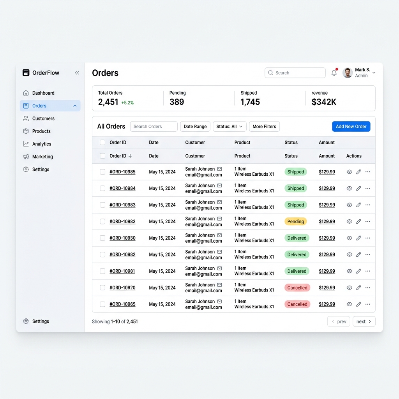Collapse the Orders item in the sidebar
399x399 pixels.
coord(75,106)
